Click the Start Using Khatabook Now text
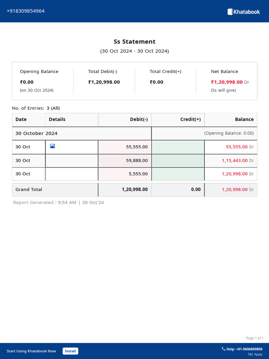 click(x=31, y=351)
